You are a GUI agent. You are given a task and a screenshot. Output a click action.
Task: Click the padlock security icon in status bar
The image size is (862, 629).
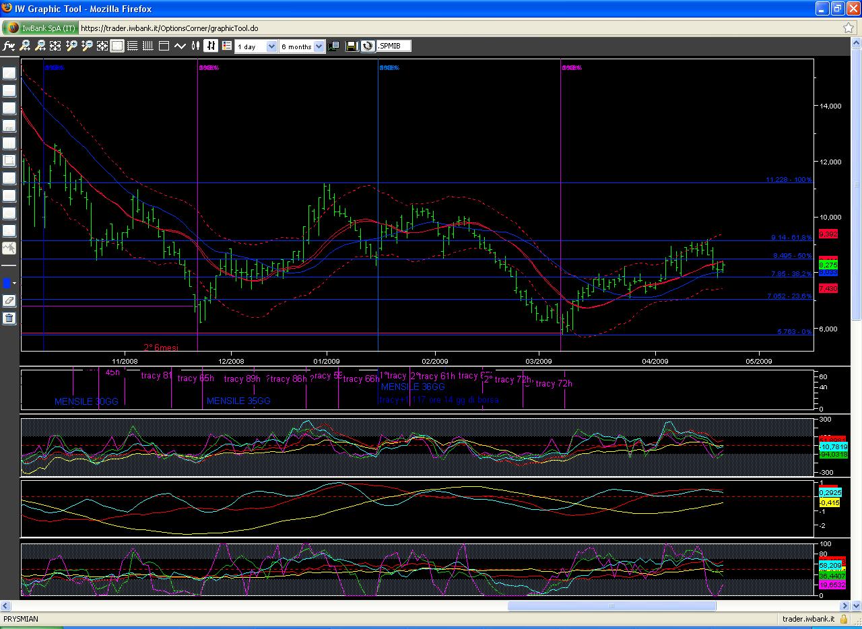coord(844,619)
